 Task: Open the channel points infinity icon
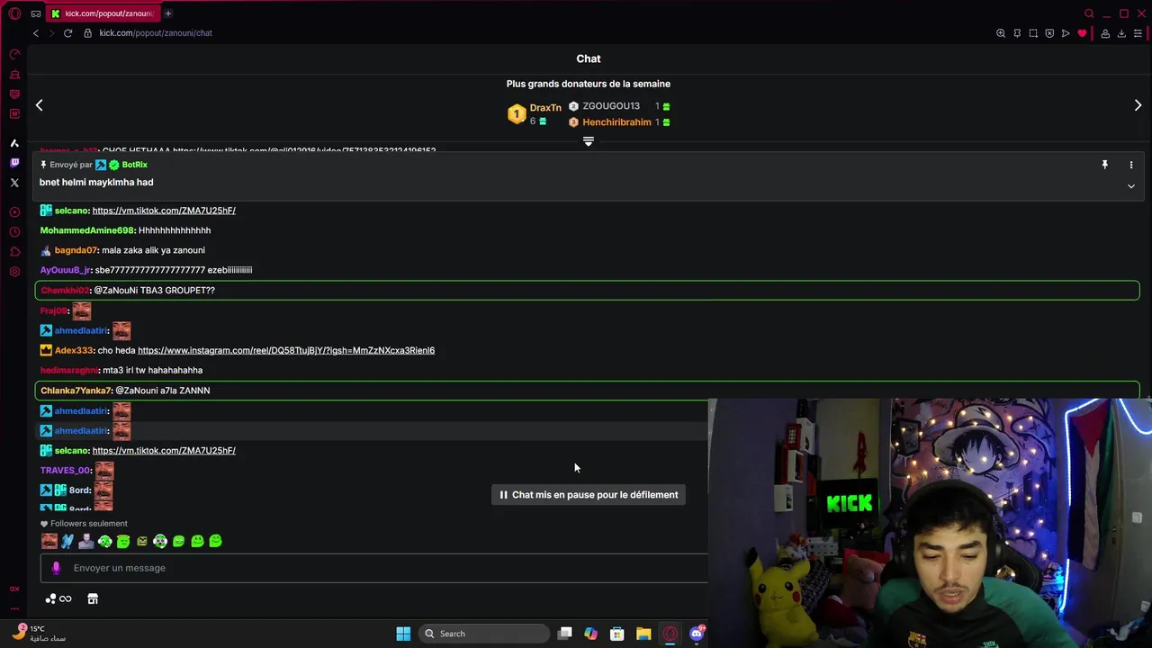[x=58, y=598]
